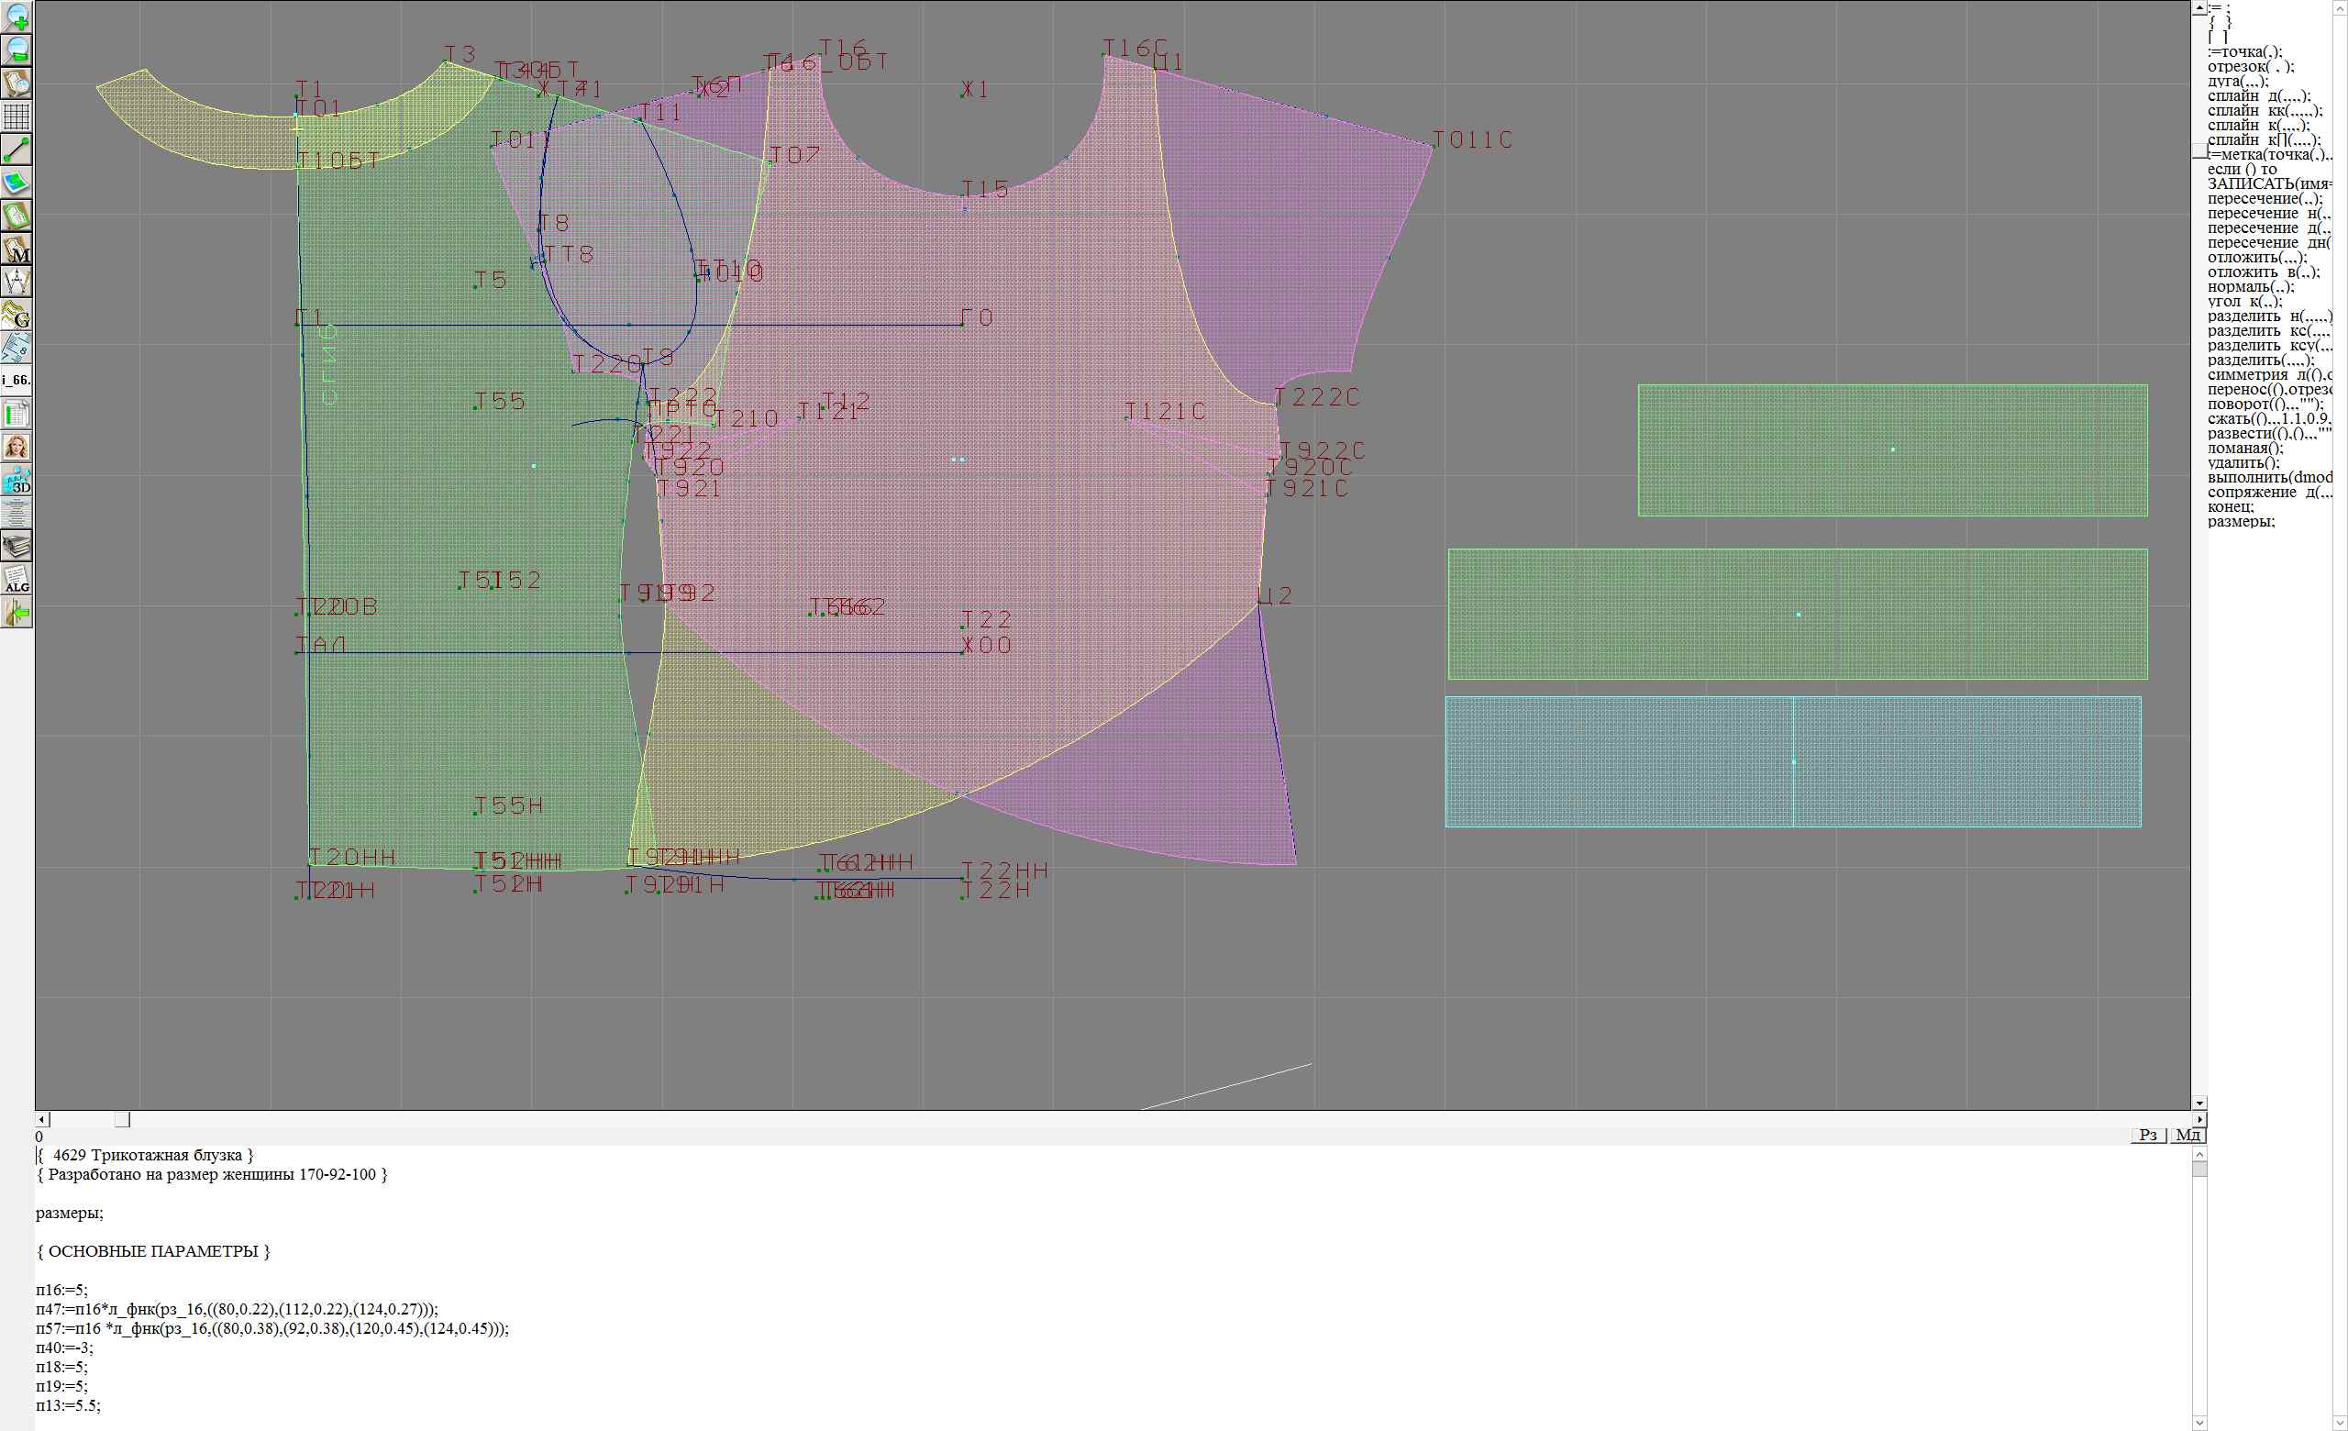Insert 'отрезок( , );' command from the list
Image resolution: width=2348 pixels, height=1431 pixels.
click(x=2250, y=67)
